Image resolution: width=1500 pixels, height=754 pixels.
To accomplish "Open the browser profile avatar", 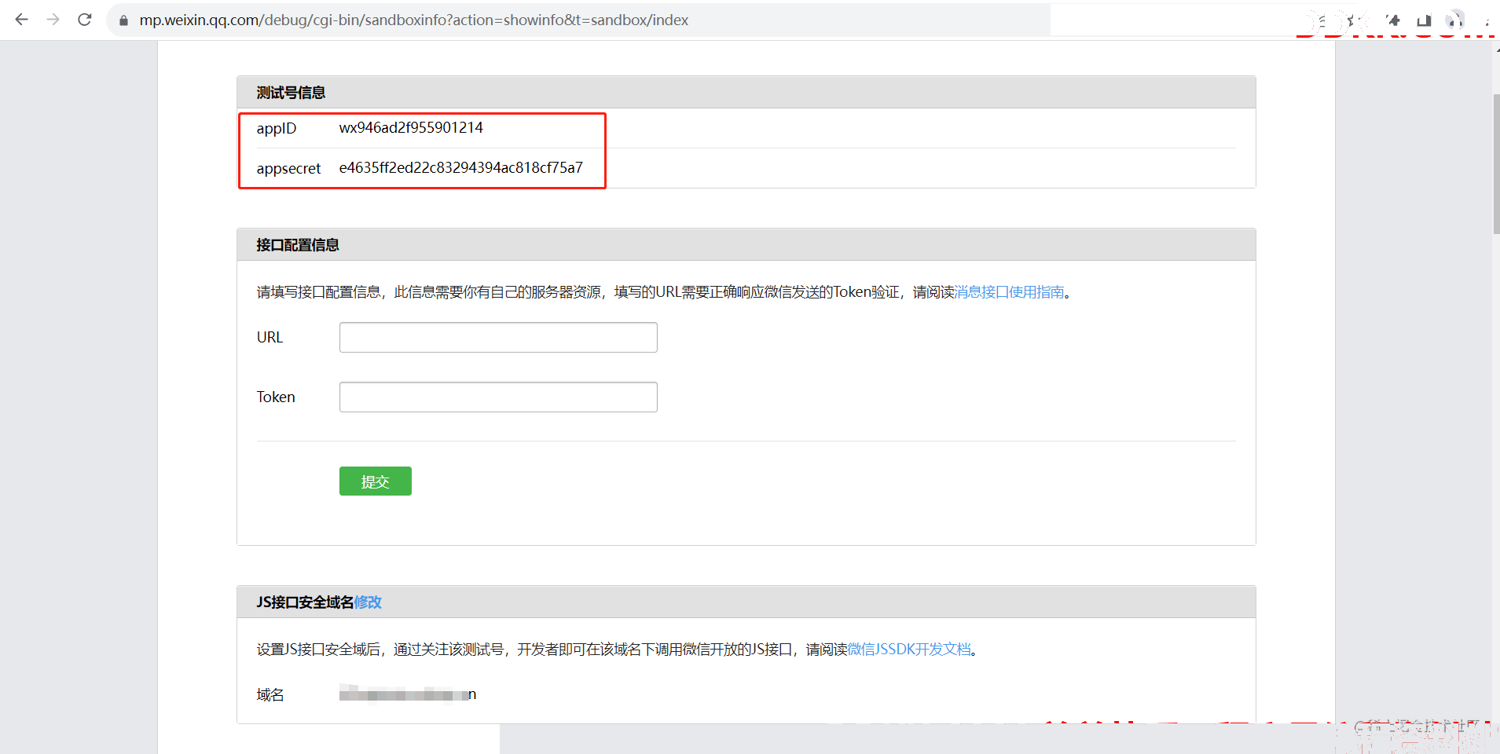I will [x=1455, y=20].
